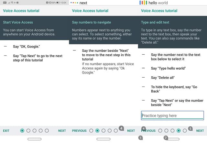Click the 'If no number appears' hint text
Image resolution: width=207 pixels, height=143 pixels.
click(108, 68)
